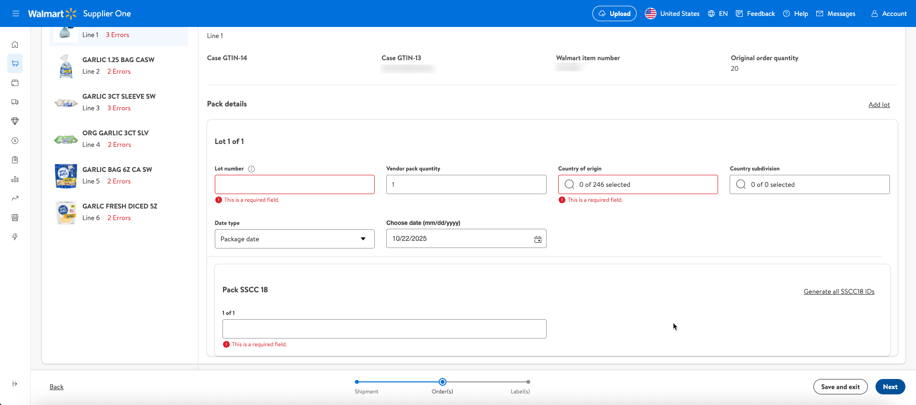Expand the sidebar with arrow icon
This screenshot has height=405, width=916.
click(x=15, y=384)
